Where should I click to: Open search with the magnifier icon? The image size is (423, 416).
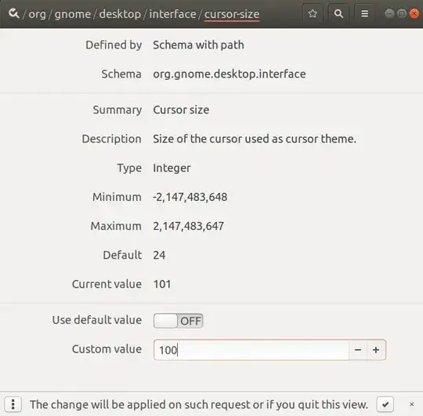[x=338, y=13]
